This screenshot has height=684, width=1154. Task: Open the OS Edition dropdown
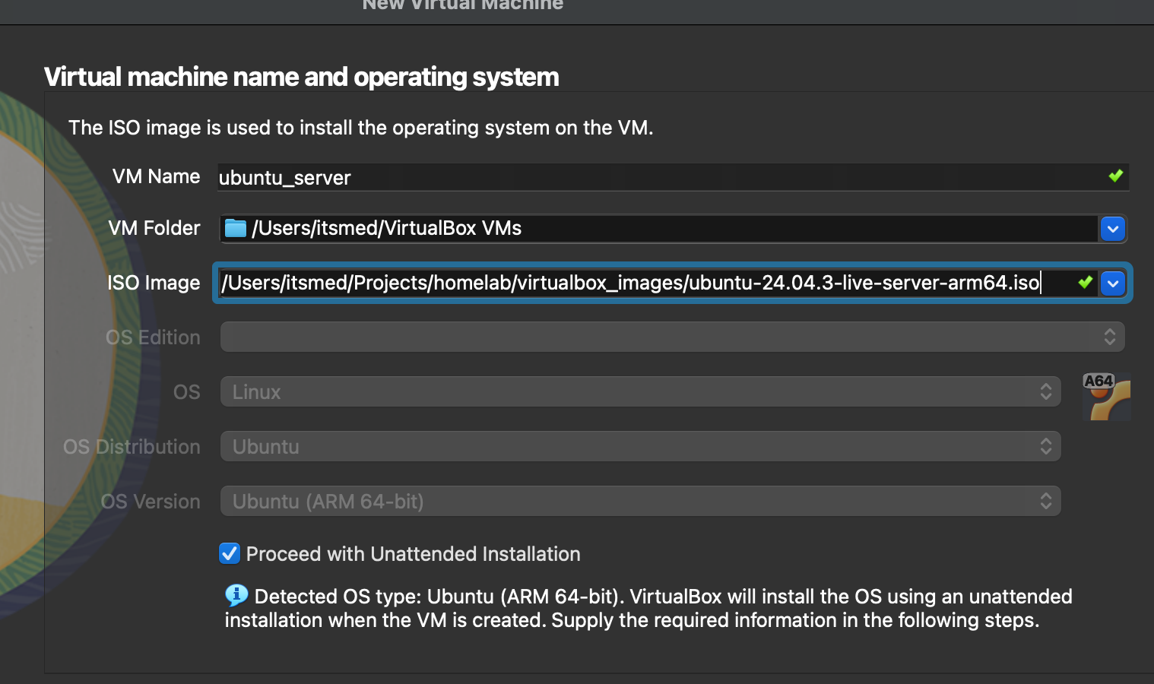672,337
